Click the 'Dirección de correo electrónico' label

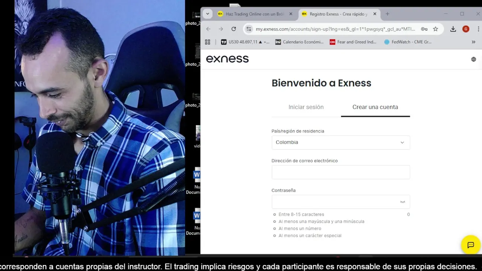pyautogui.click(x=305, y=161)
